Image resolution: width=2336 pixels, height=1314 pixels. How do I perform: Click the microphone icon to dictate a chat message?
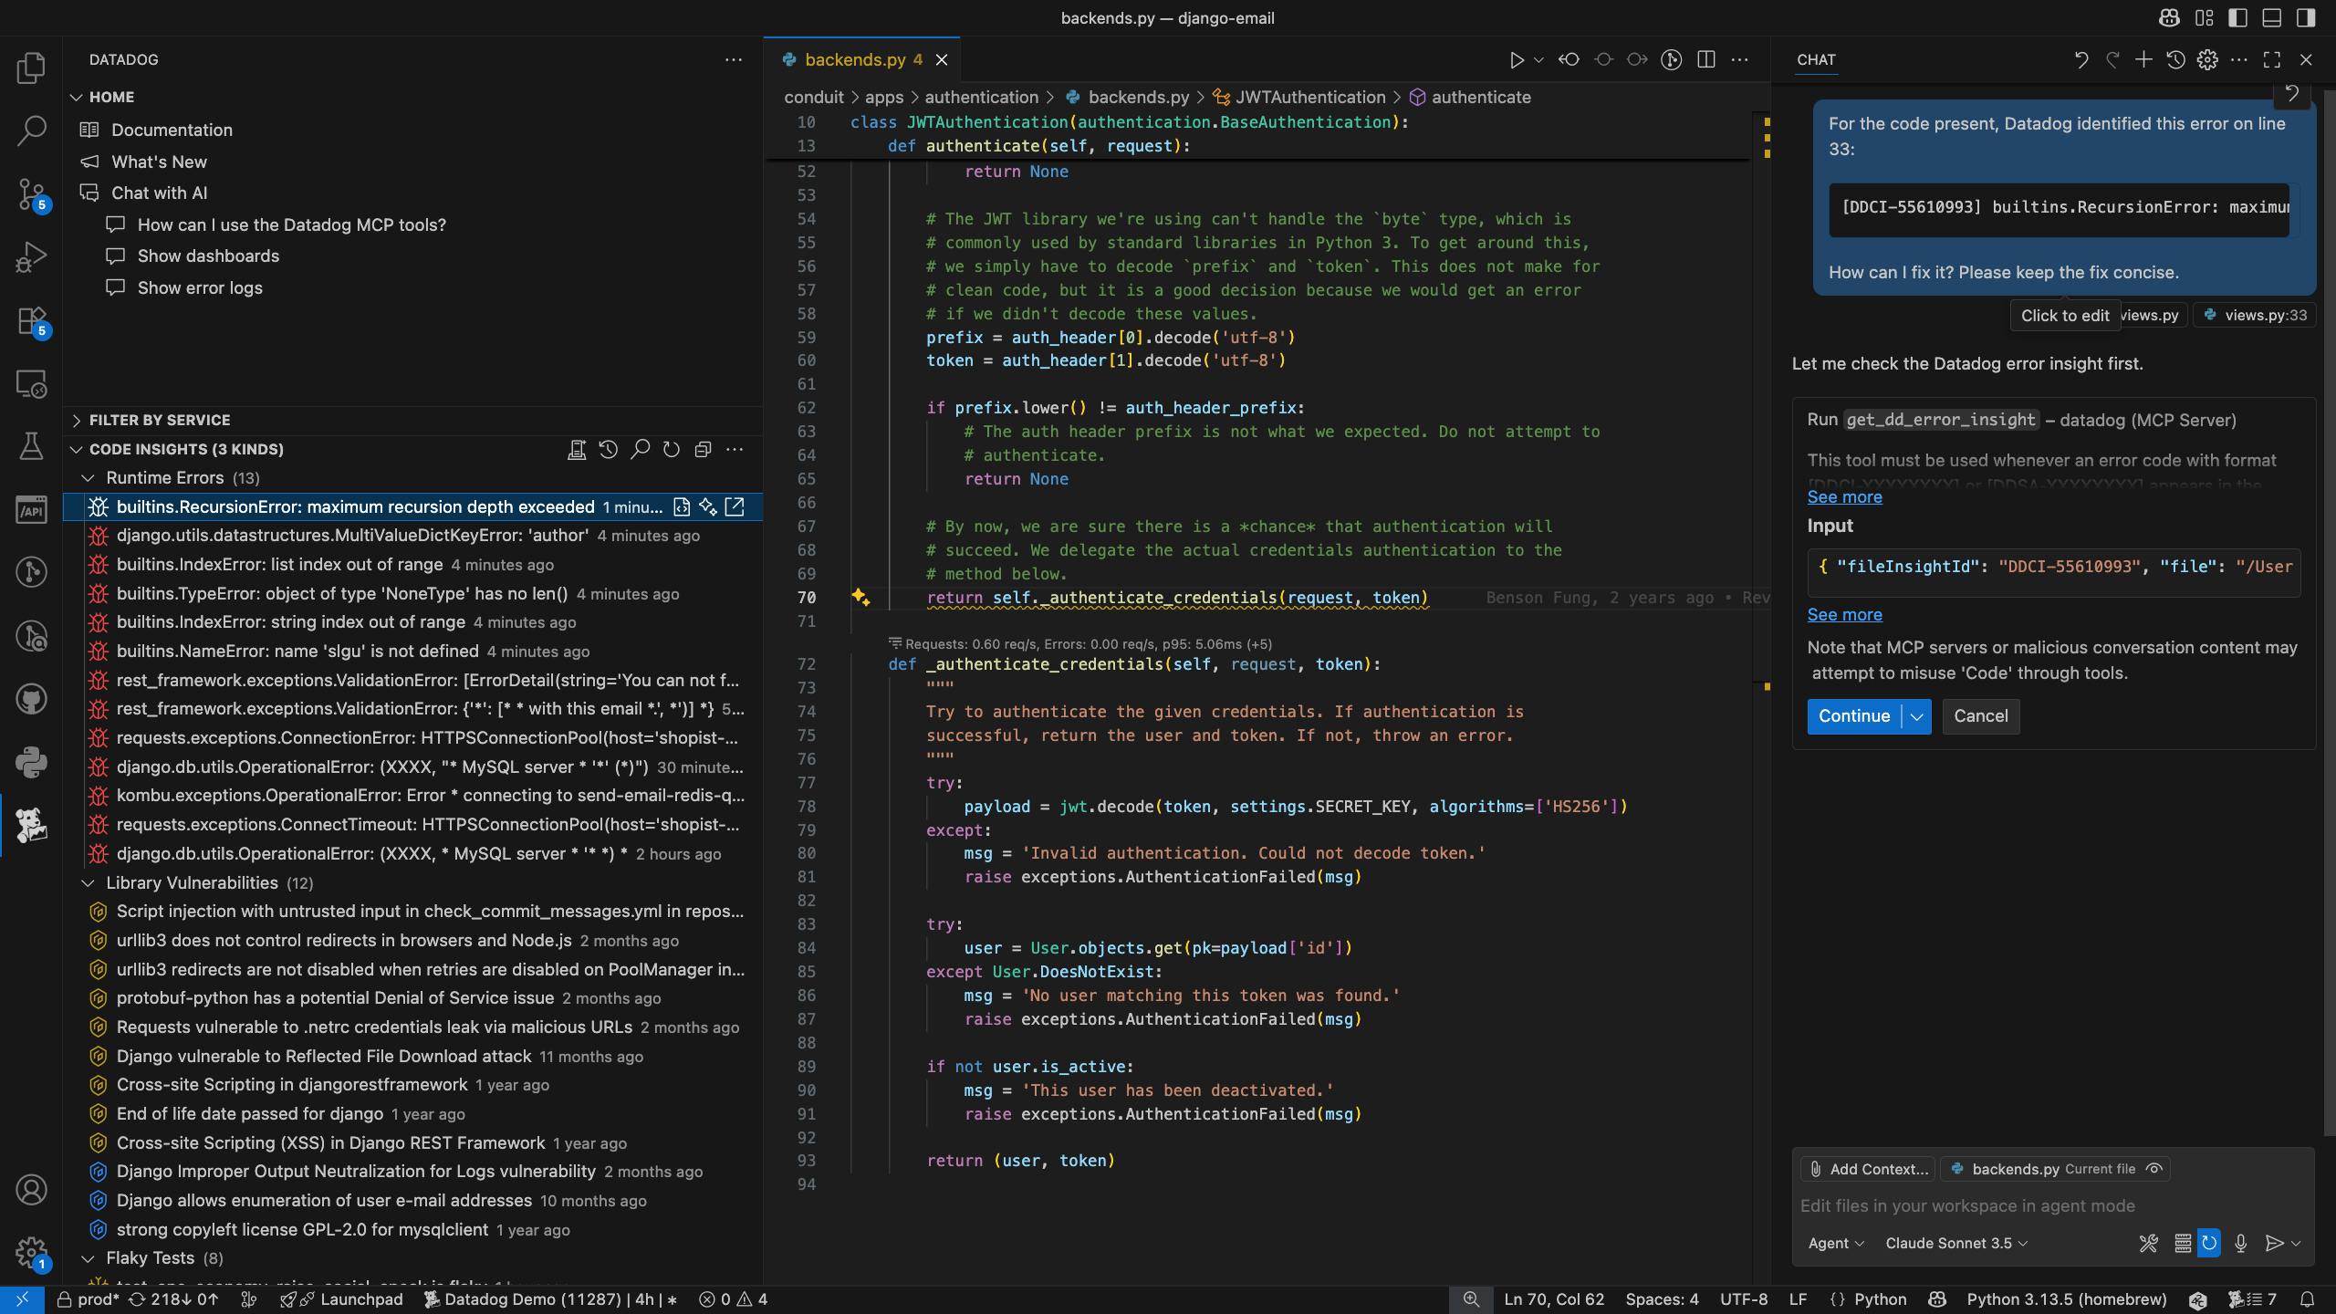pos(2241,1243)
